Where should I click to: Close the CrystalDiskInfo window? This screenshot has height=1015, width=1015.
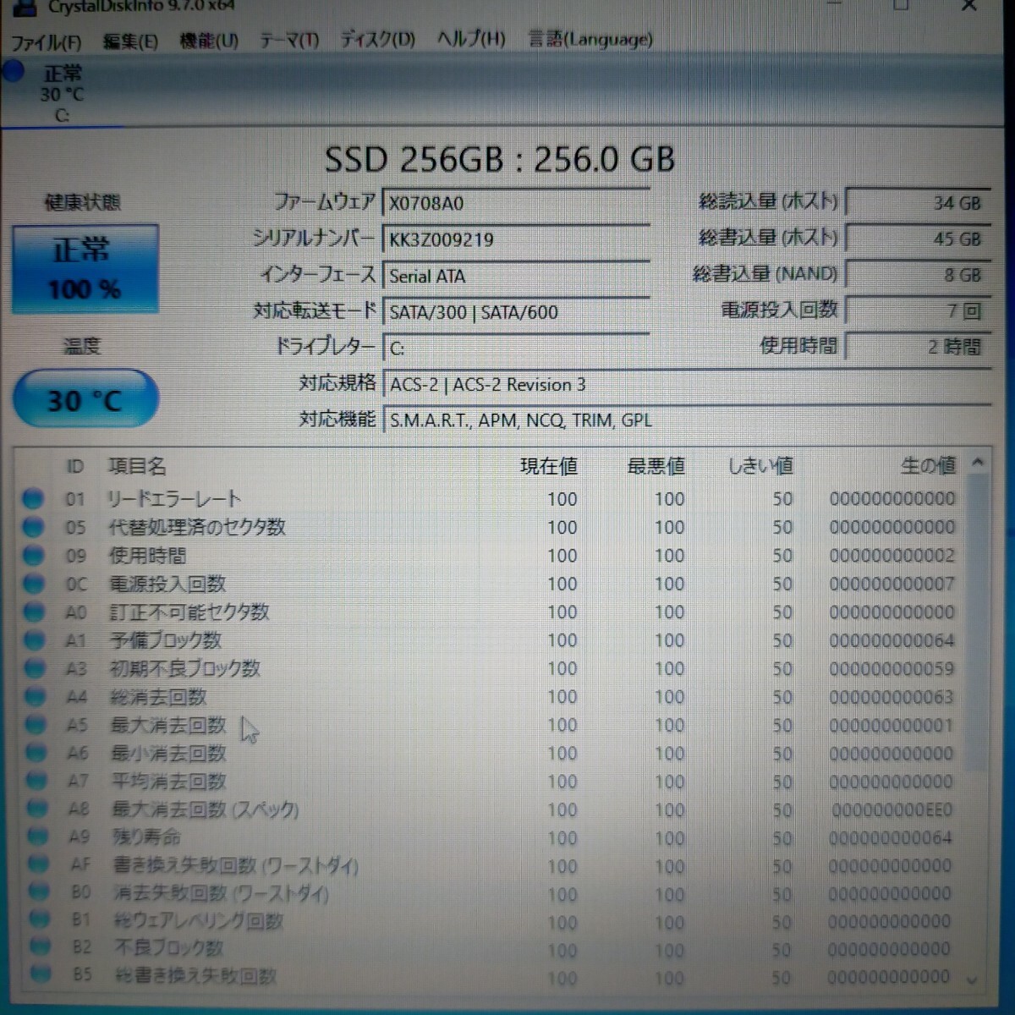click(969, 6)
